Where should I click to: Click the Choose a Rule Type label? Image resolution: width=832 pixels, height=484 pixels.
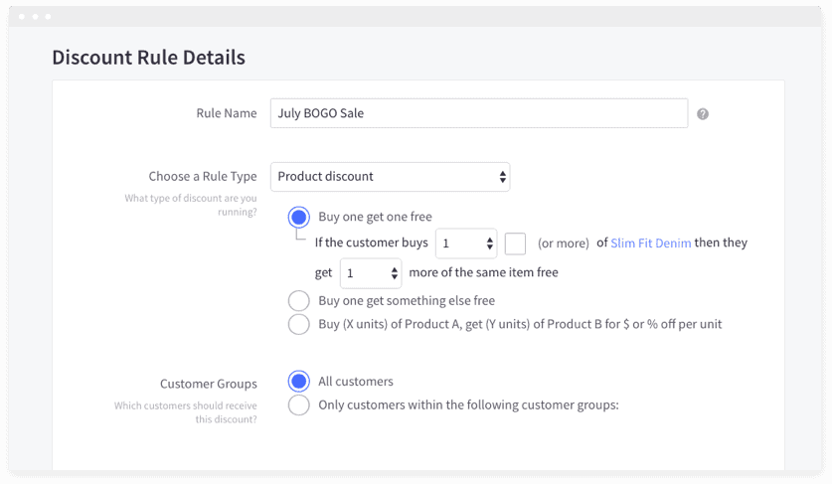click(x=203, y=177)
